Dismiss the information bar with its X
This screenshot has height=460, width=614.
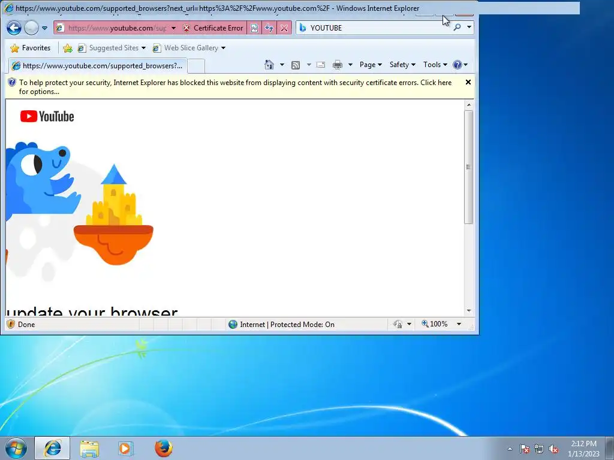click(x=468, y=82)
